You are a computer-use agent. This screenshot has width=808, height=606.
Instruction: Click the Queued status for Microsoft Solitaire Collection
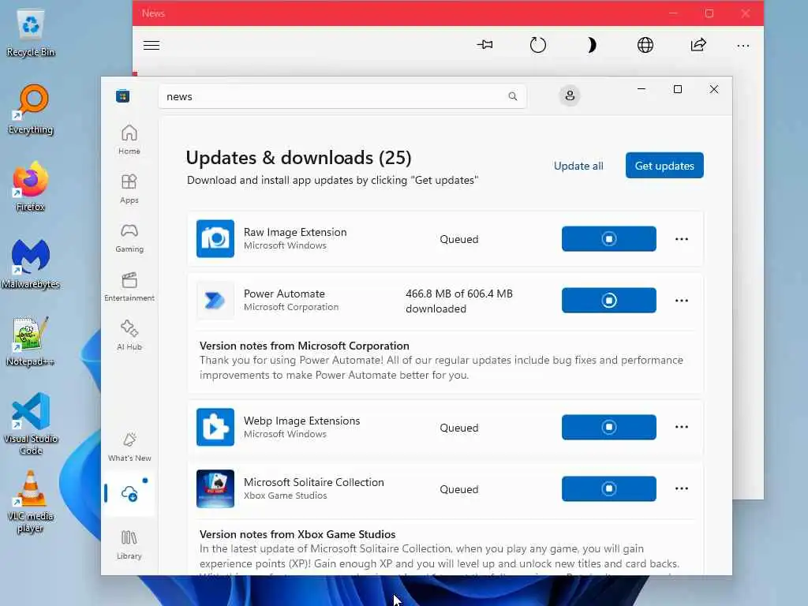coord(459,489)
